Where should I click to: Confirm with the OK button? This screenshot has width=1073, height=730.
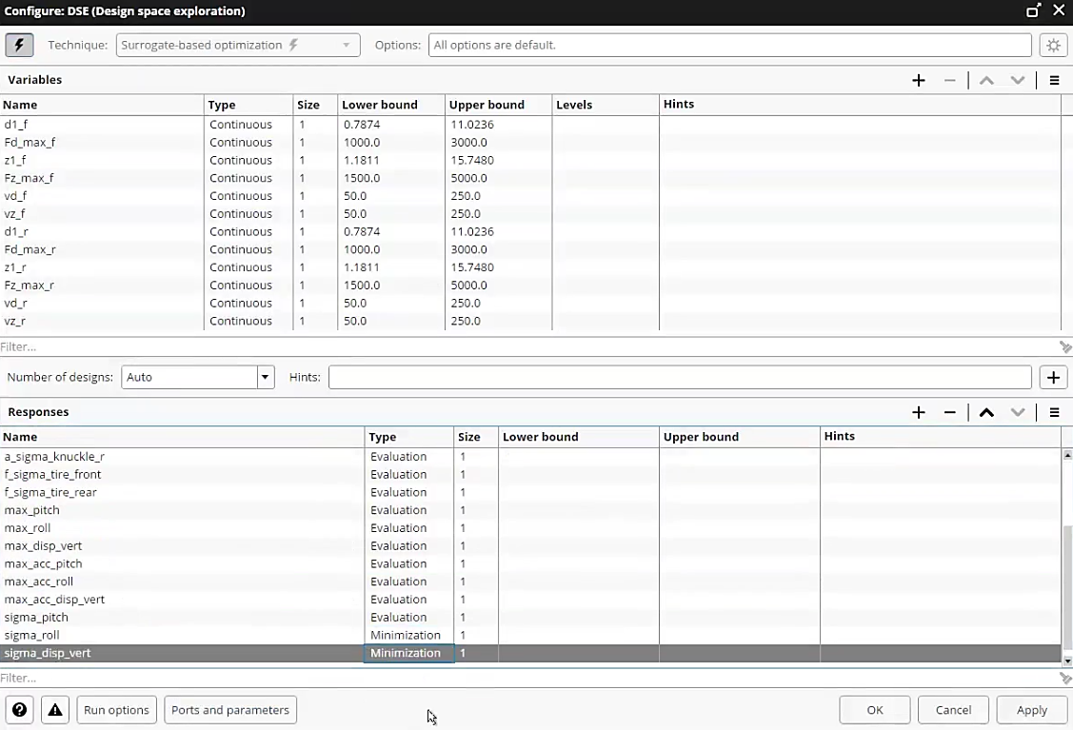(x=875, y=710)
